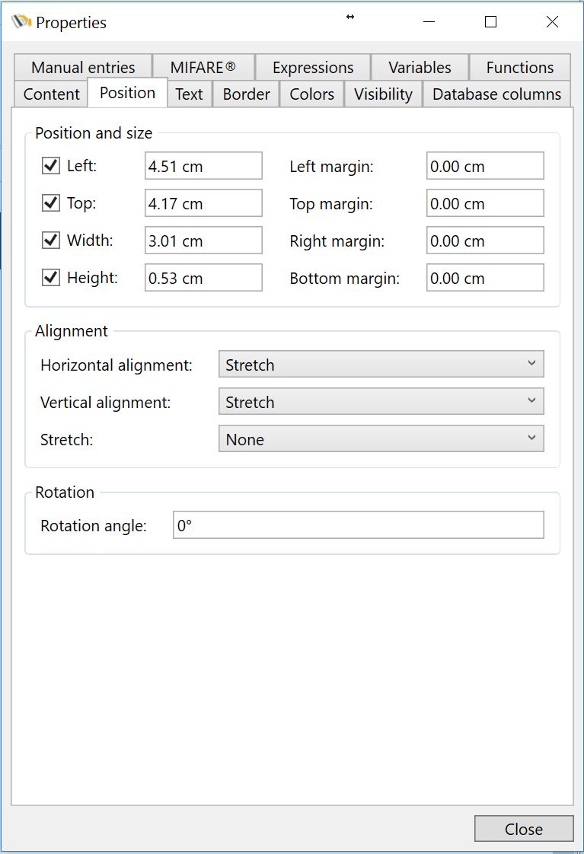Click the Top margin input field
584x854 pixels.
pos(485,202)
